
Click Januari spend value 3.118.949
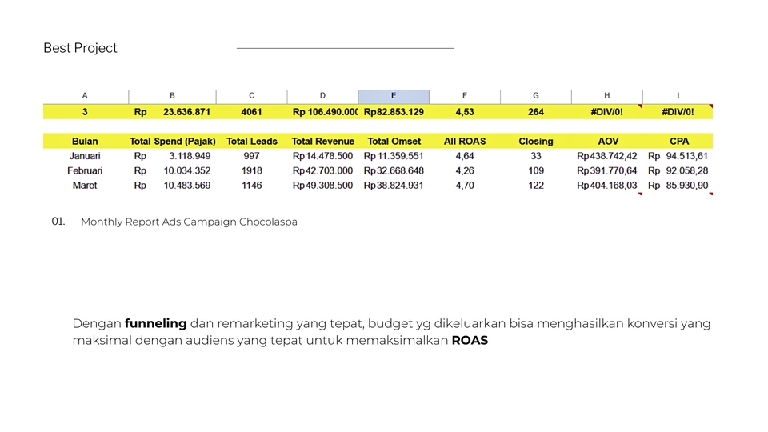pos(190,156)
